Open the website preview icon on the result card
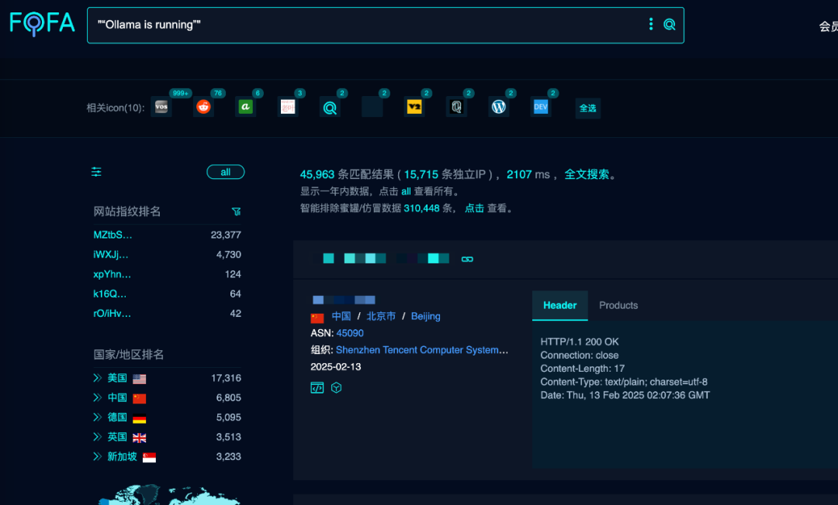The image size is (838, 505). tap(317, 386)
